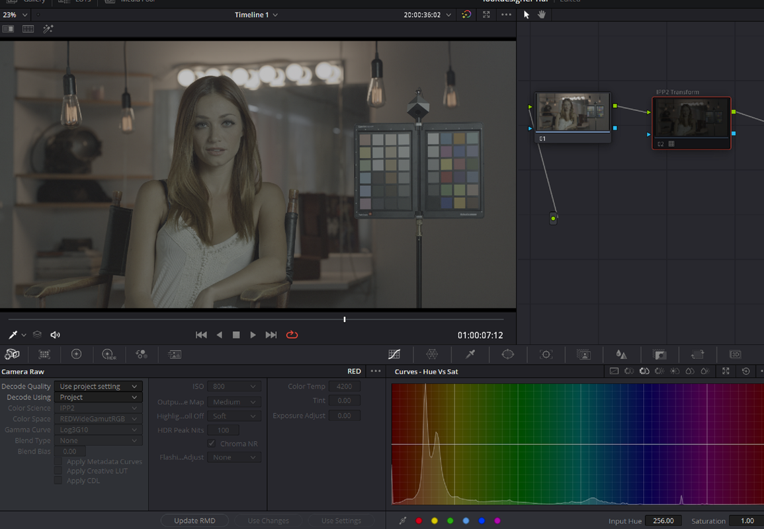The height and width of the screenshot is (529, 764).
Task: Jump to the first frame
Action: pos(201,335)
